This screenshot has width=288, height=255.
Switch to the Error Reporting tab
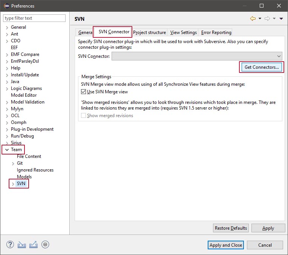[x=216, y=32]
